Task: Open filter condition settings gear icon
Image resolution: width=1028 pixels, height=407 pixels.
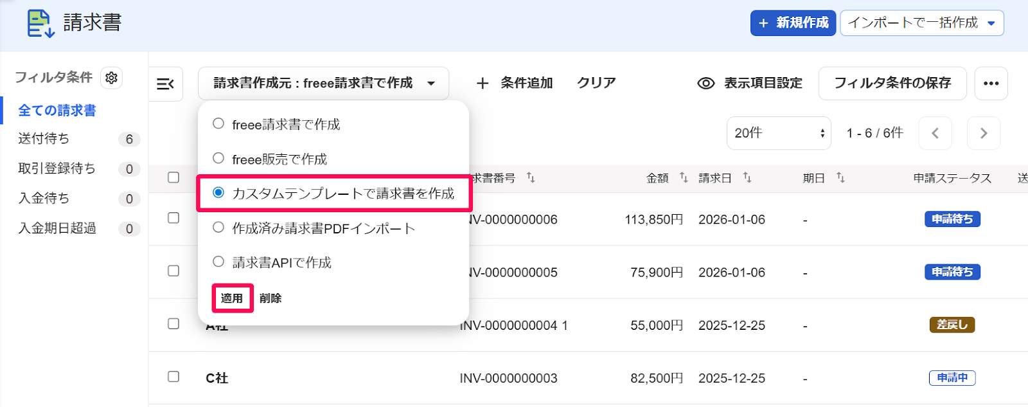Action: [x=111, y=78]
